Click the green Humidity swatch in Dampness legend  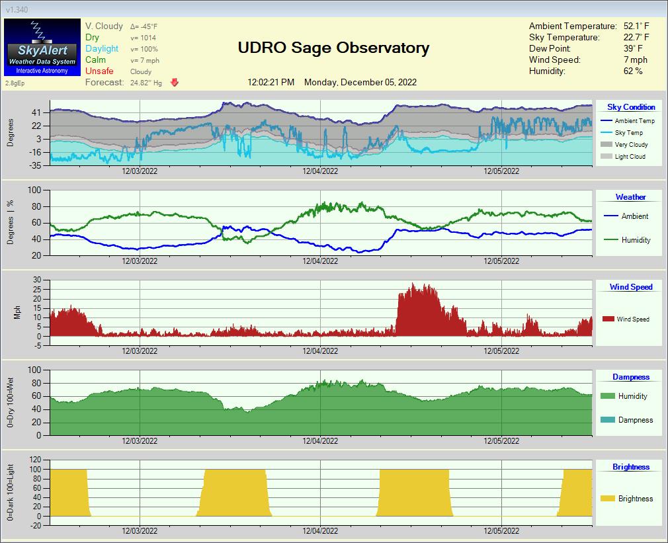point(608,396)
